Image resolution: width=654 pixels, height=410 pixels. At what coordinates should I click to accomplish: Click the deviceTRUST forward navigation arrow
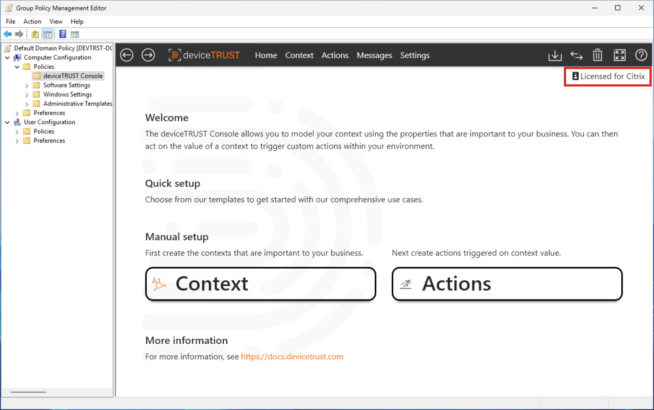point(148,55)
